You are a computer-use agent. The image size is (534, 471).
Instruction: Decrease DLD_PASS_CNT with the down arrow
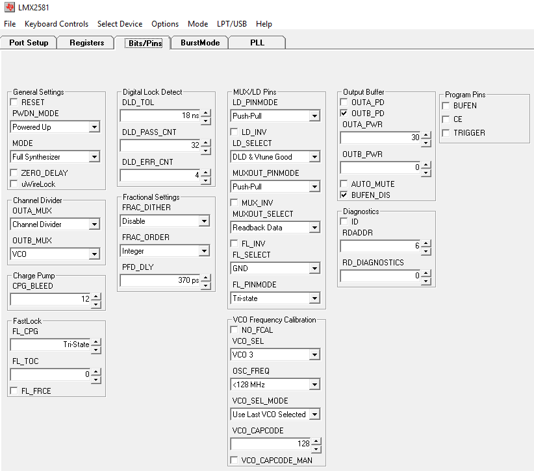coord(206,151)
